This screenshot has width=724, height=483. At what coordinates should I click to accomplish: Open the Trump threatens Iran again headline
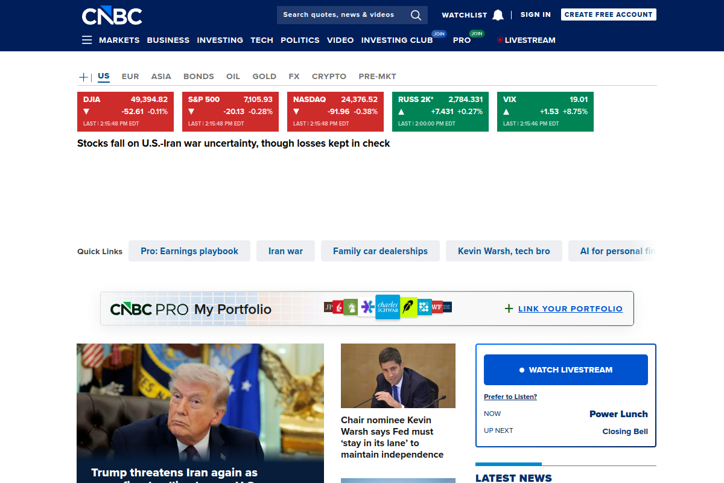(174, 475)
